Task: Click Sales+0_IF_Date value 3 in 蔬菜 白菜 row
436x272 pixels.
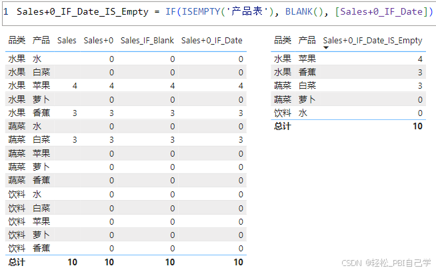Action: 241,139
